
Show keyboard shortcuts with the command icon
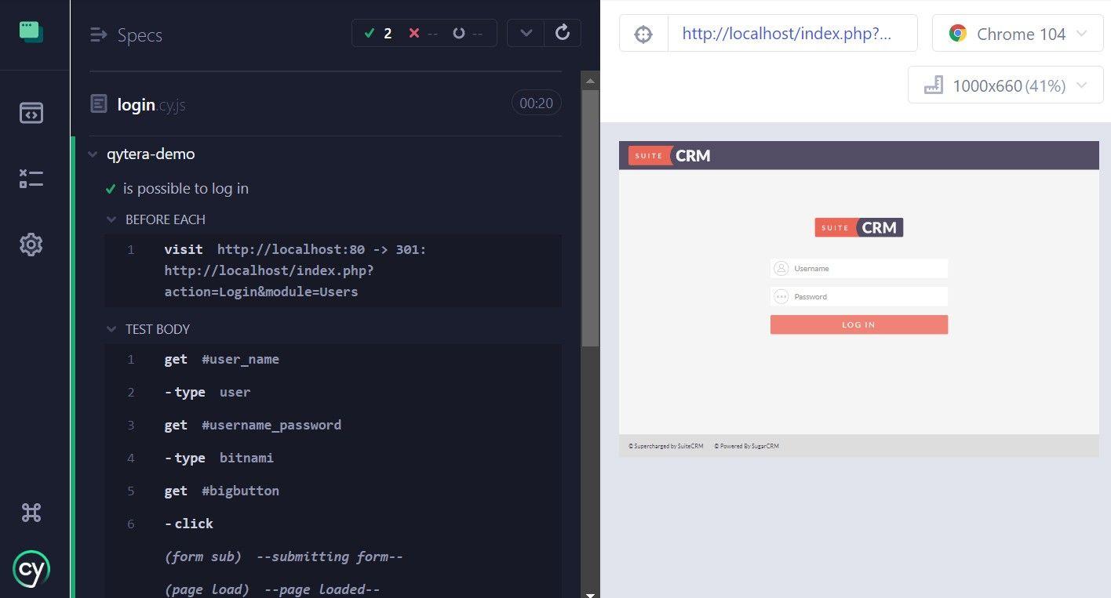tap(31, 512)
